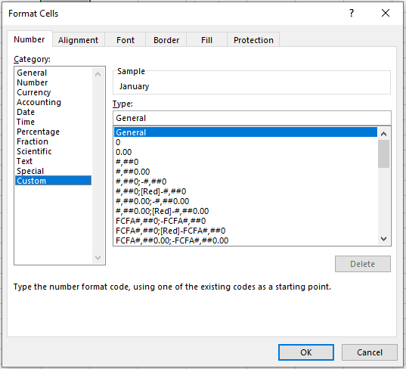Click Category list scroll up arrow
406x369 pixels.
point(98,75)
